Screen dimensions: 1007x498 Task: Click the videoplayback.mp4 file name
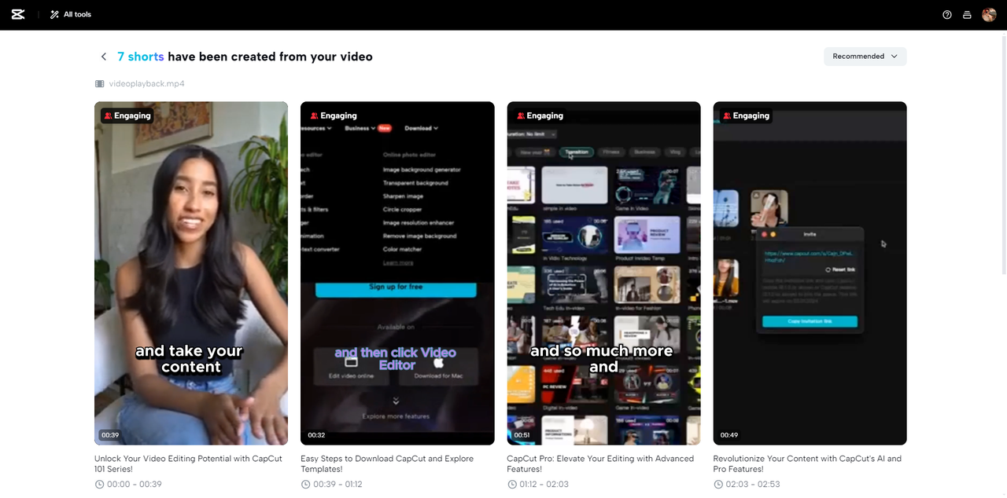[147, 83]
